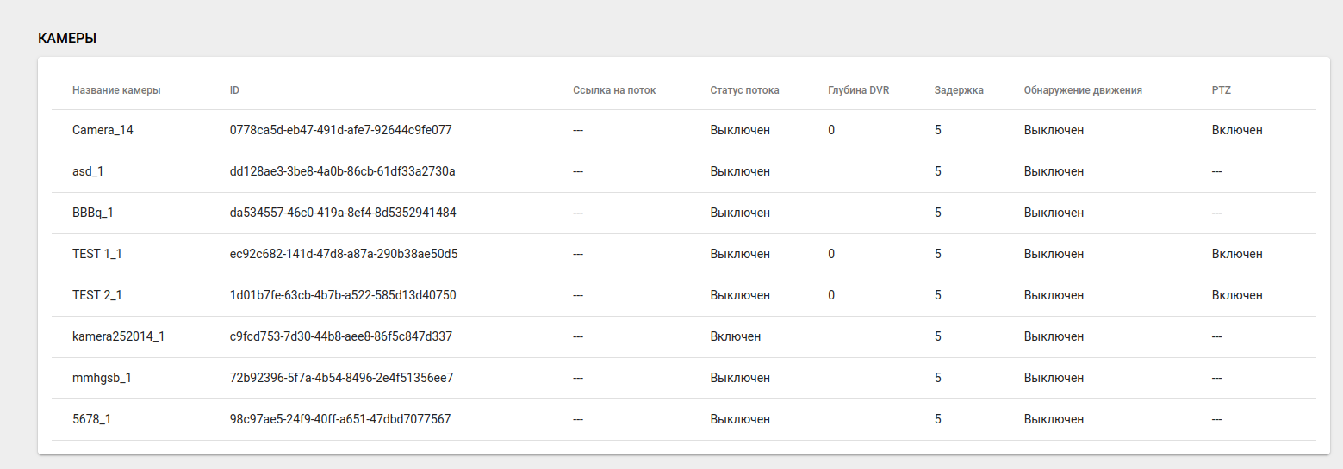Open the BBBq_1 camera entry

pos(93,213)
